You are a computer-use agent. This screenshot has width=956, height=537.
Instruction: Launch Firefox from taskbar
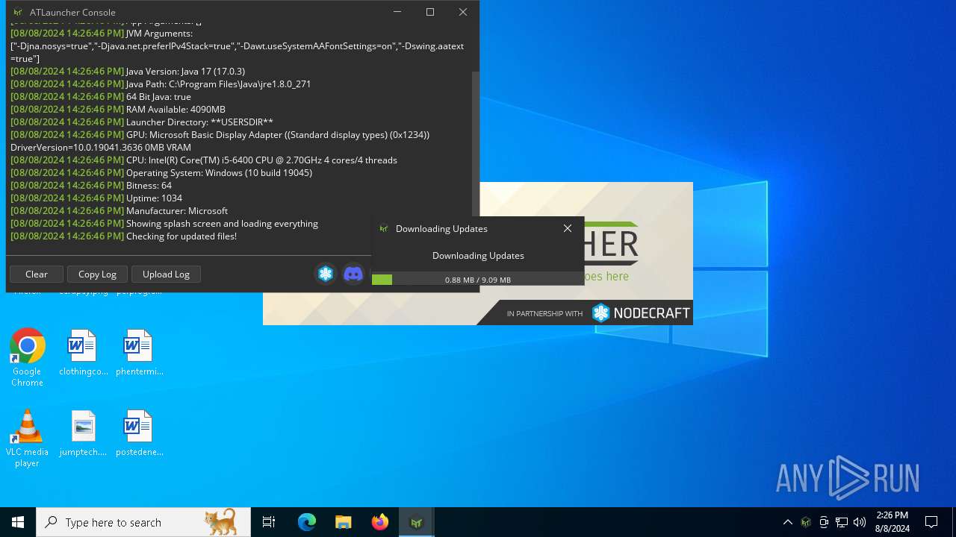(x=380, y=522)
